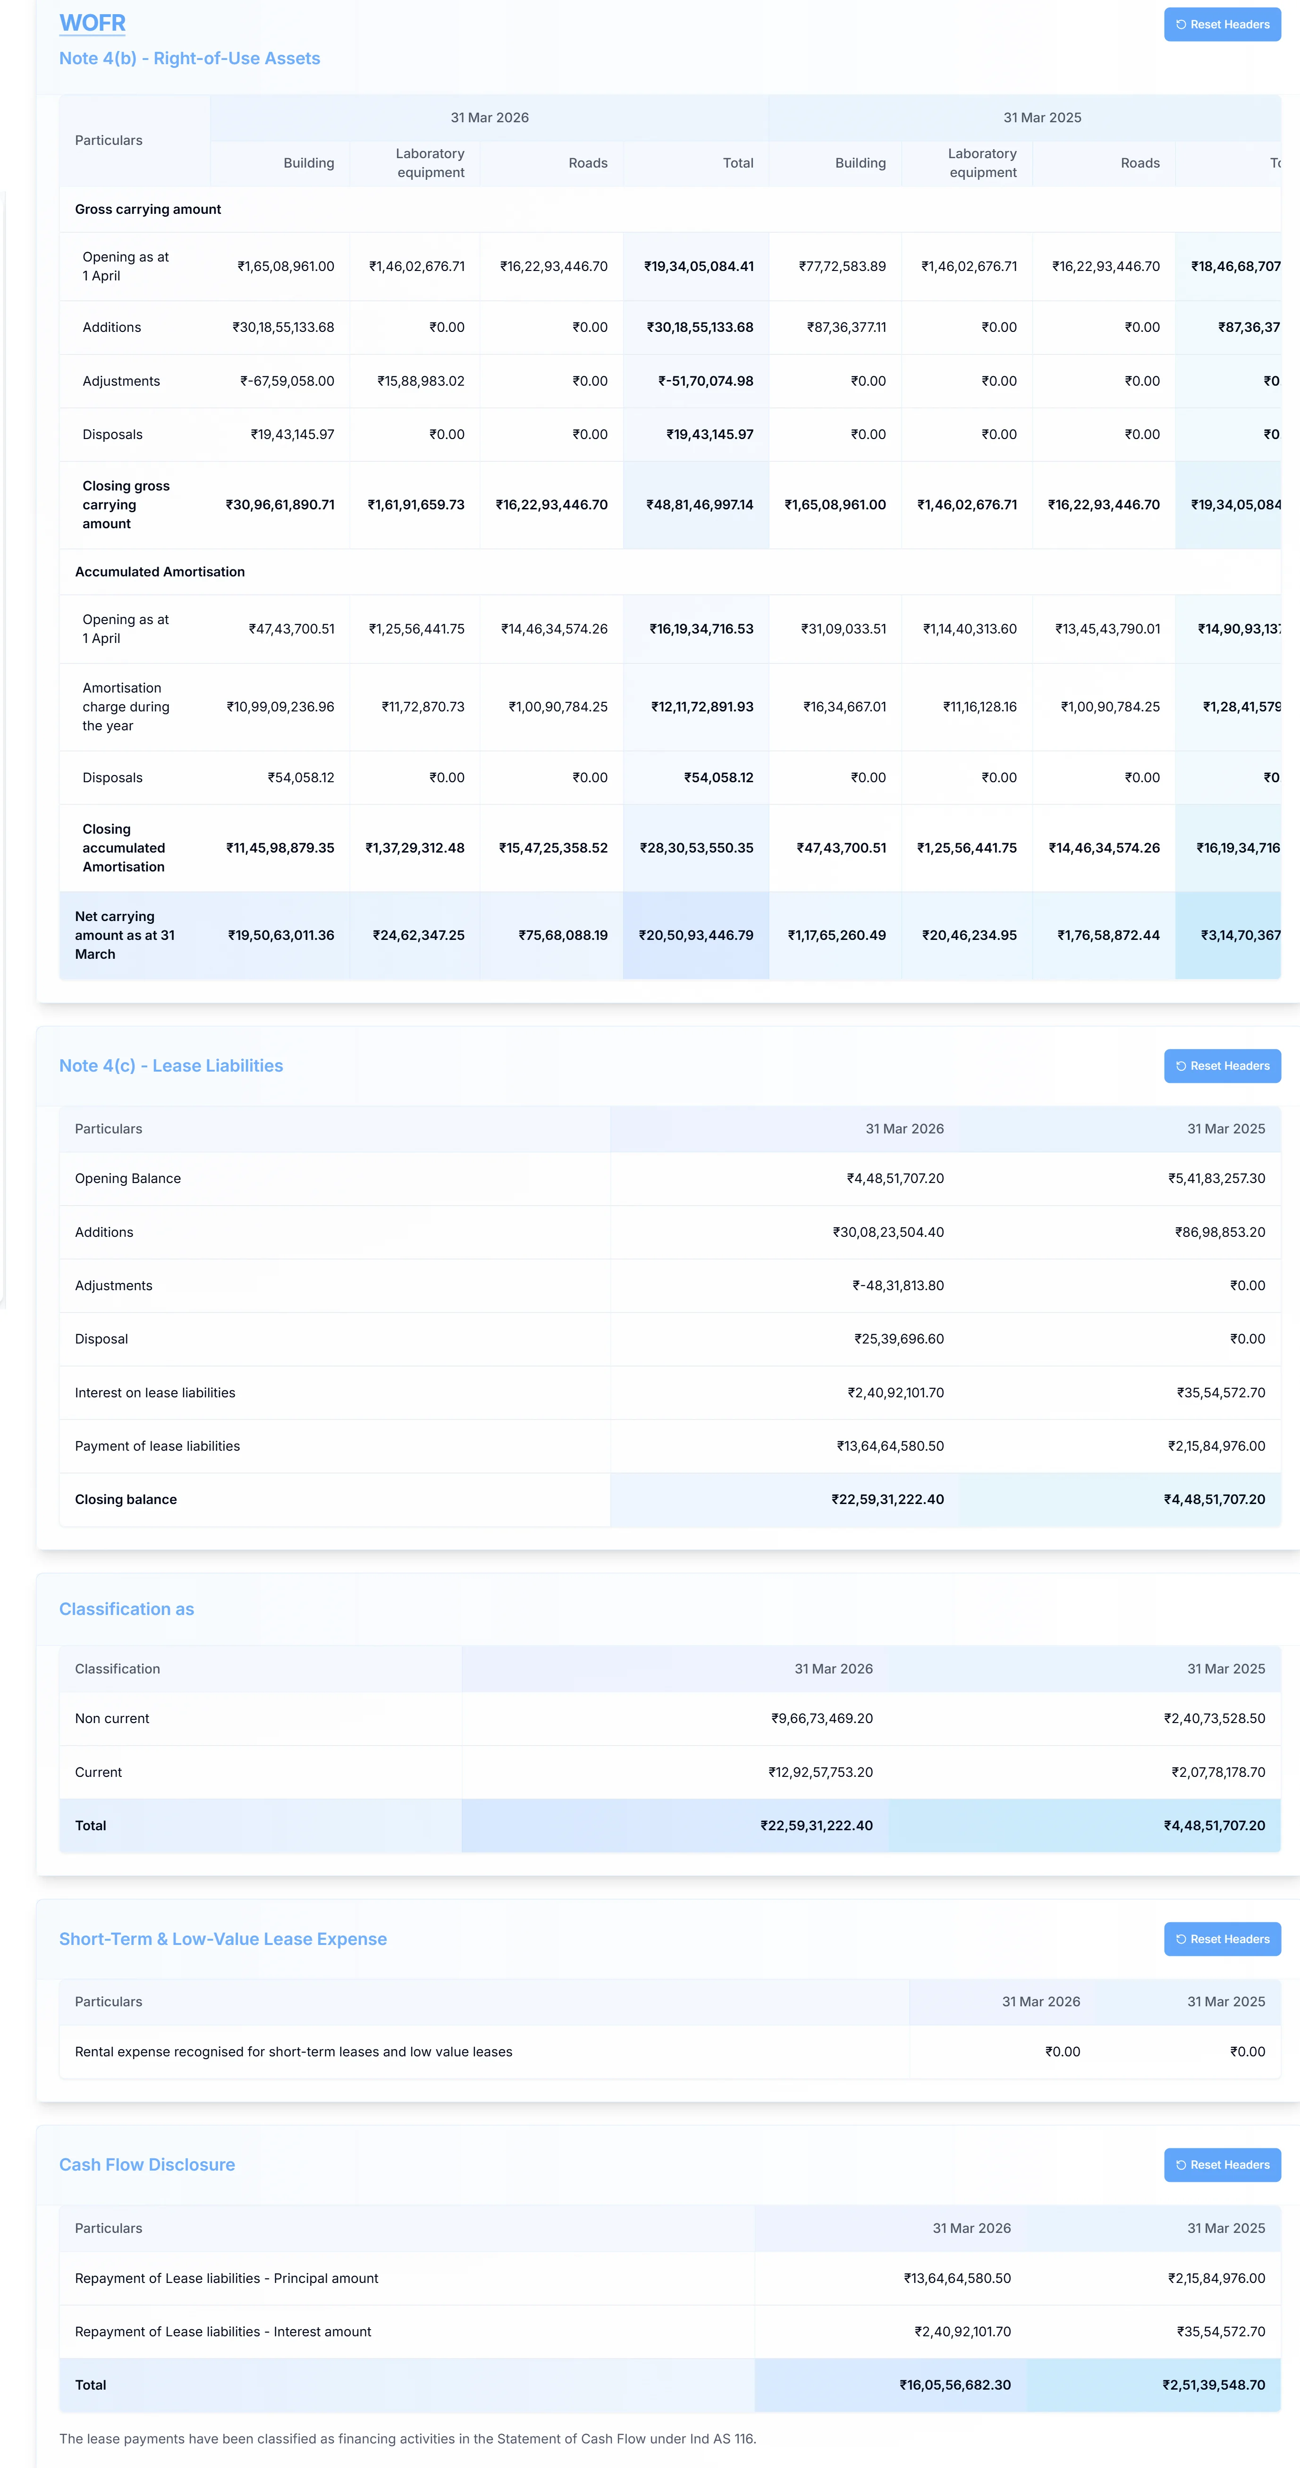1300x2468 pixels.
Task: Click Reset Headers in Short-Term Lease Expense section
Action: (x=1222, y=1938)
